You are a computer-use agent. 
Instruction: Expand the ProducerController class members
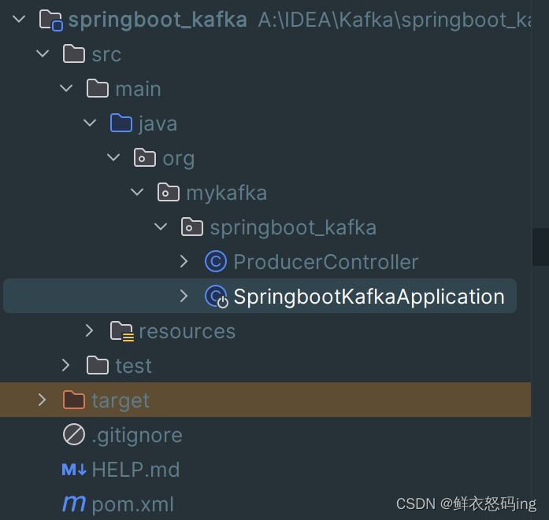[x=184, y=262]
